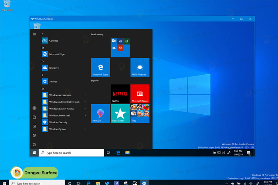This screenshot has width=278, height=185.
Task: Open Pictures icon in the Start menu rail
Action: [x=34, y=126]
